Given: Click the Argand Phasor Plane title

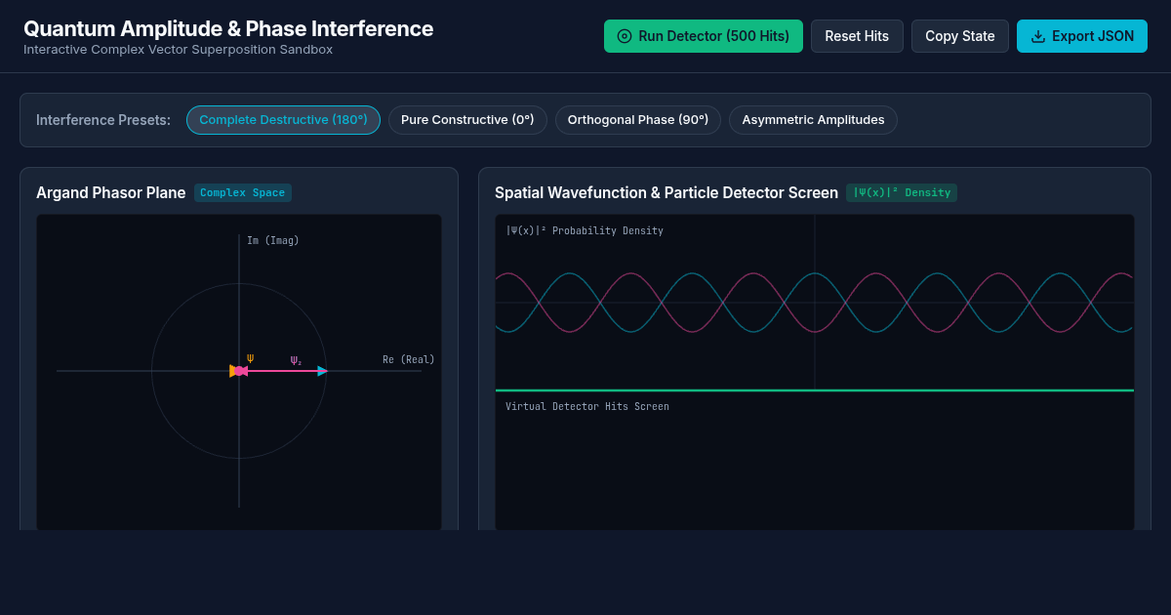Looking at the screenshot, I should pos(111,193).
